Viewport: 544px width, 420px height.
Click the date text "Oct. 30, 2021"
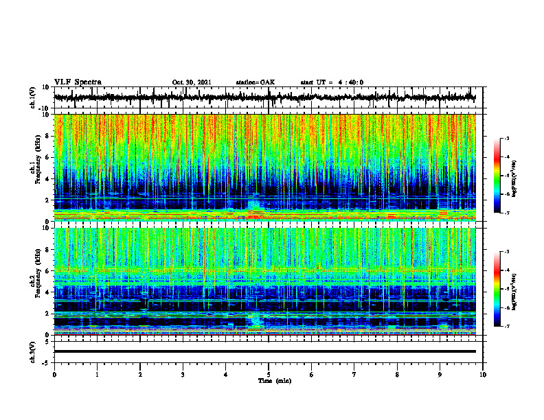192,82
